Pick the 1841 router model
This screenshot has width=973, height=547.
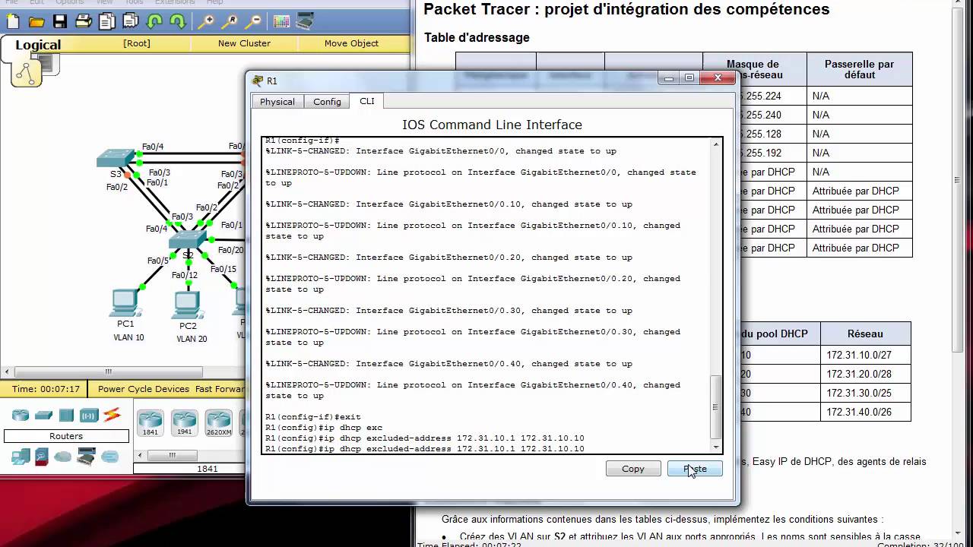(x=151, y=422)
